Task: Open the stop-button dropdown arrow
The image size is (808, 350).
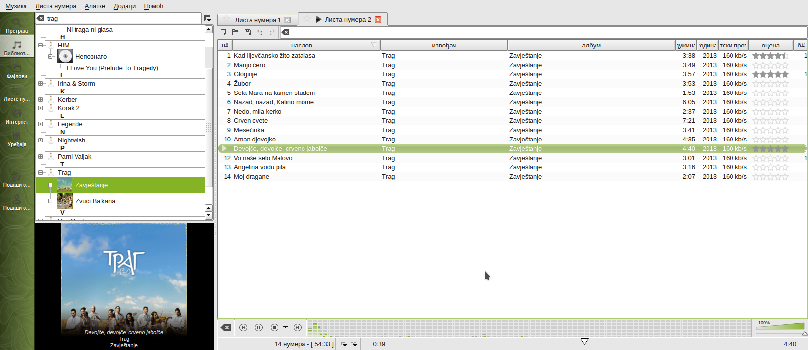Action: click(285, 327)
